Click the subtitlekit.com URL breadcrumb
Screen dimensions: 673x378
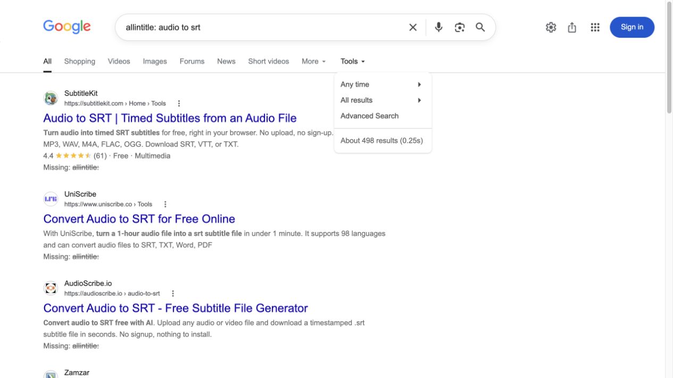(x=115, y=104)
